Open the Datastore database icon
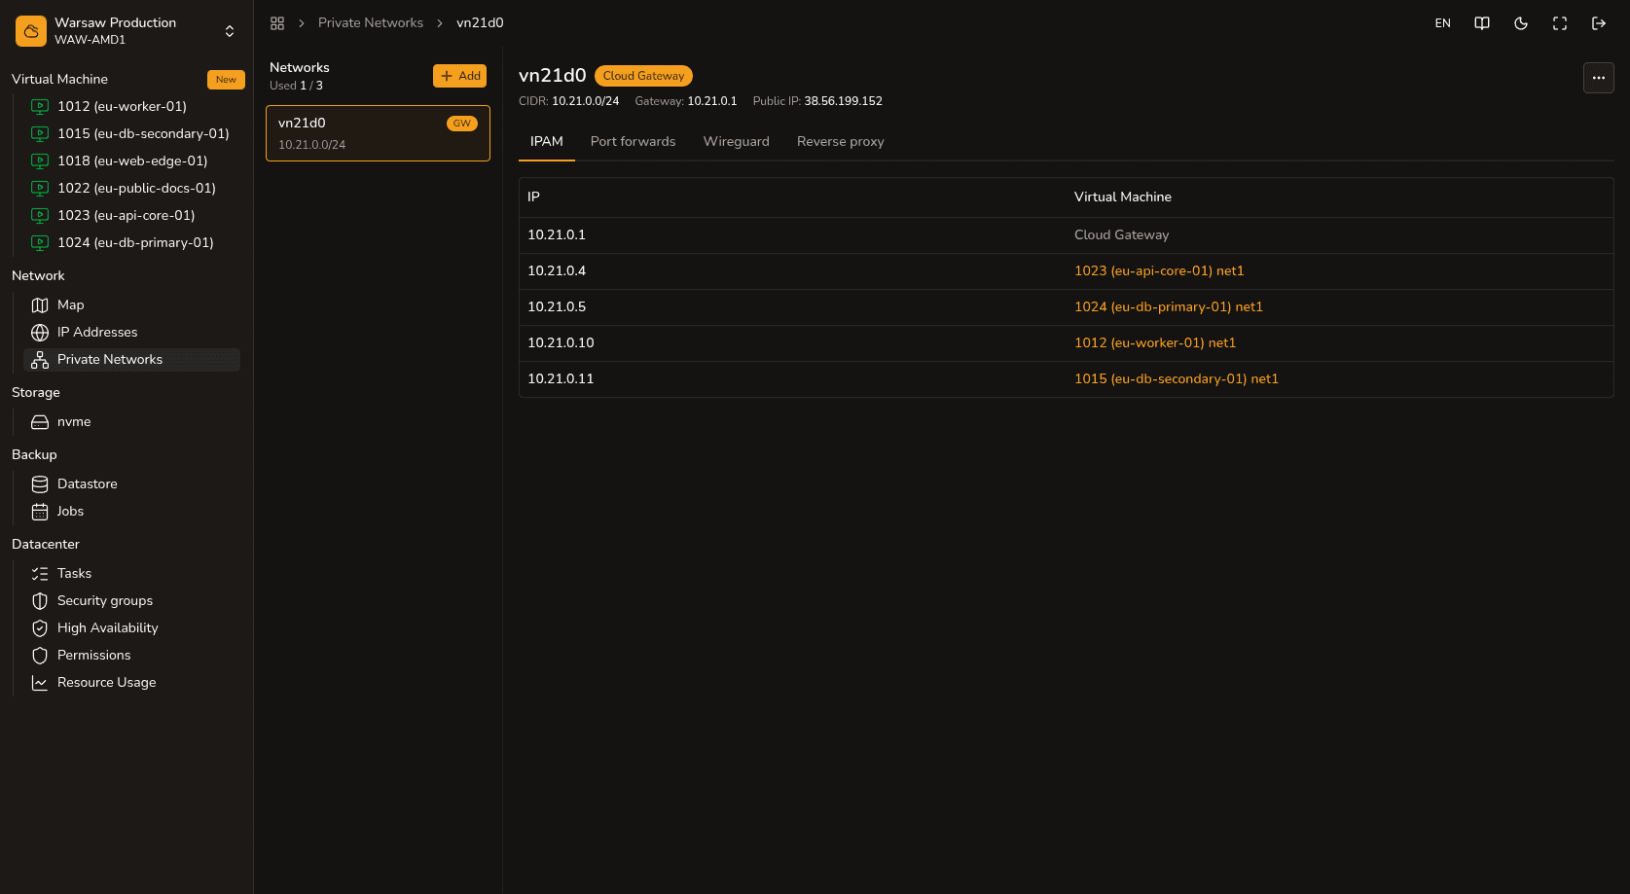 [x=40, y=484]
